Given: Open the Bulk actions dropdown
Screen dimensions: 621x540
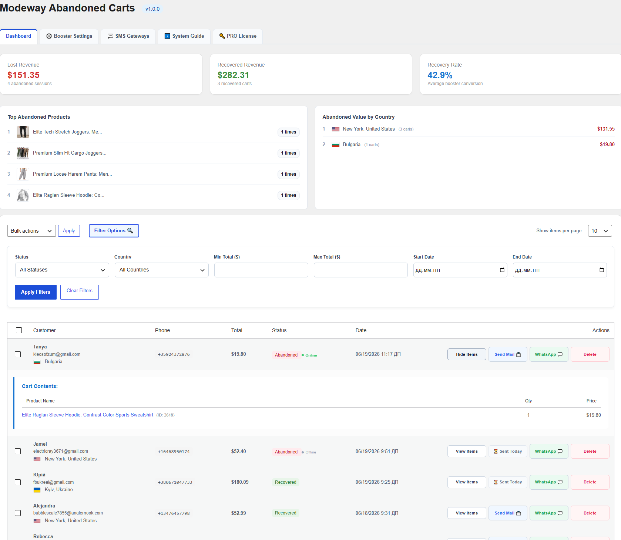Looking at the screenshot, I should pyautogui.click(x=31, y=231).
